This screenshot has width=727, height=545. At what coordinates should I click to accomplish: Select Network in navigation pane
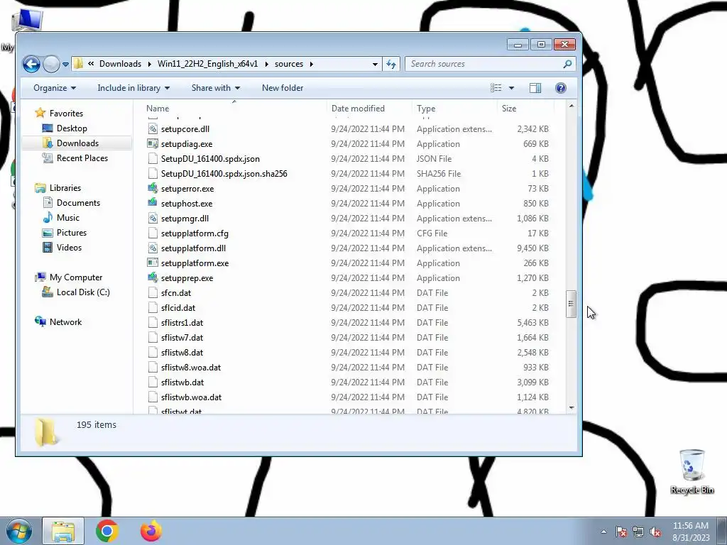click(x=65, y=322)
